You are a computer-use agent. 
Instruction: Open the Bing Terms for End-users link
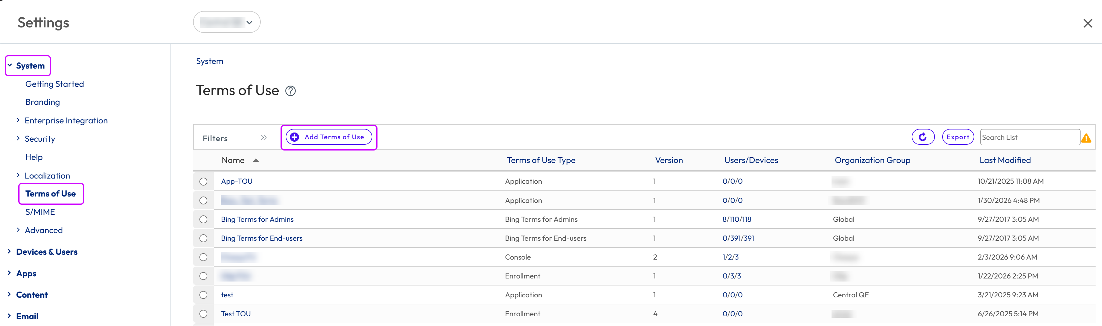261,238
